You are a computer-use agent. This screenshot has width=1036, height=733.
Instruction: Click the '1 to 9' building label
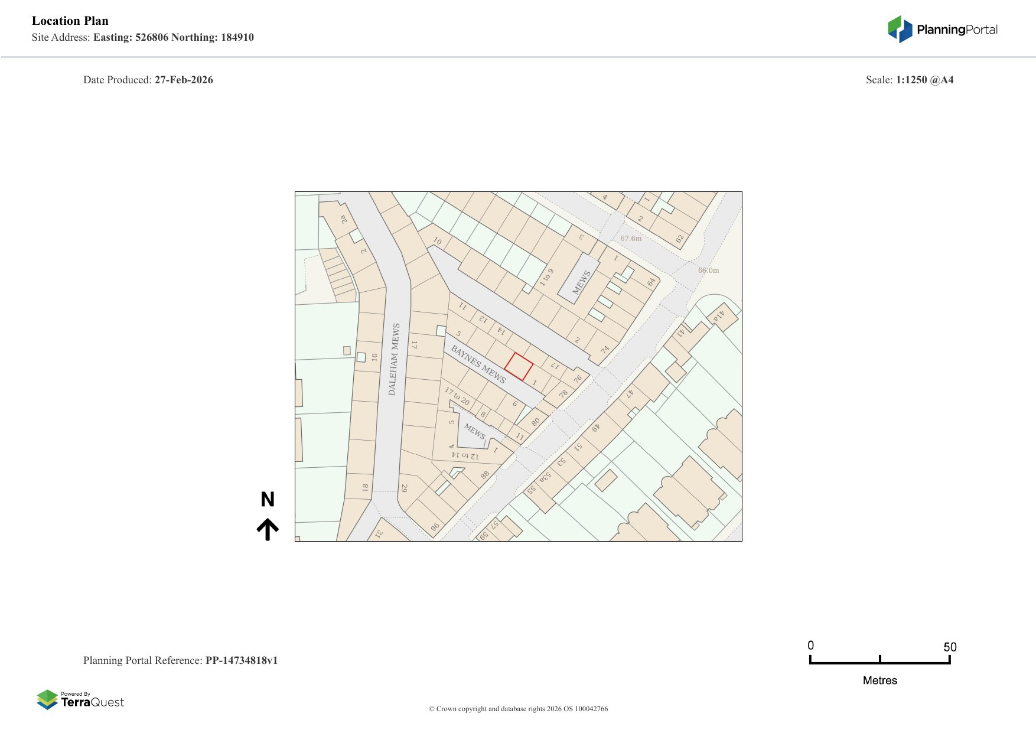coord(546,278)
